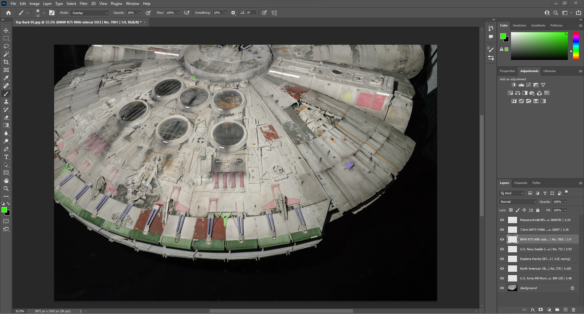This screenshot has height=314, width=584.
Task: Open smoothing options gear icon
Action: (233, 13)
